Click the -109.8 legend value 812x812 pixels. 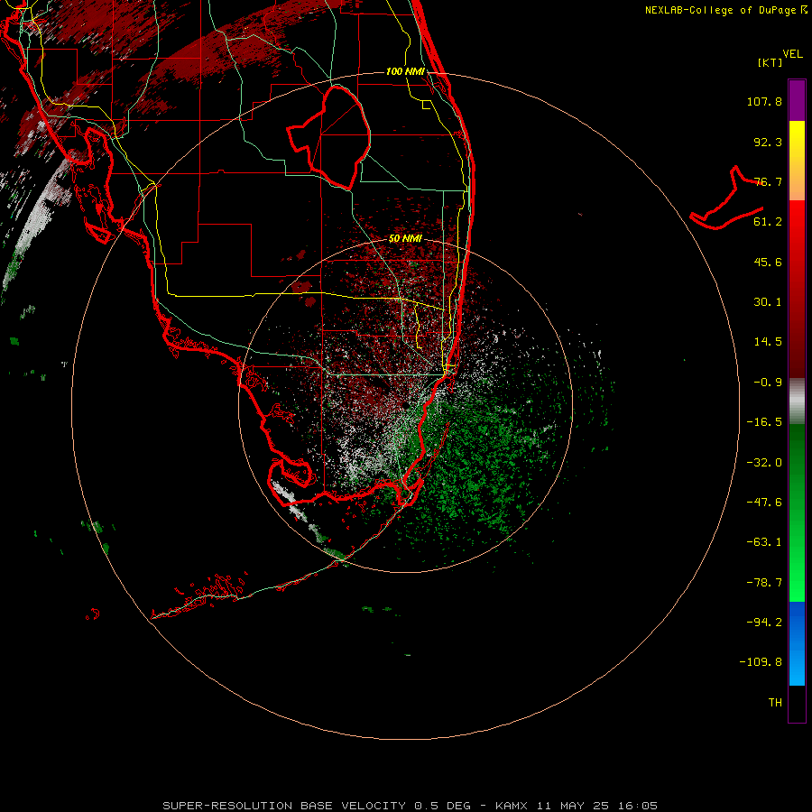point(761,662)
